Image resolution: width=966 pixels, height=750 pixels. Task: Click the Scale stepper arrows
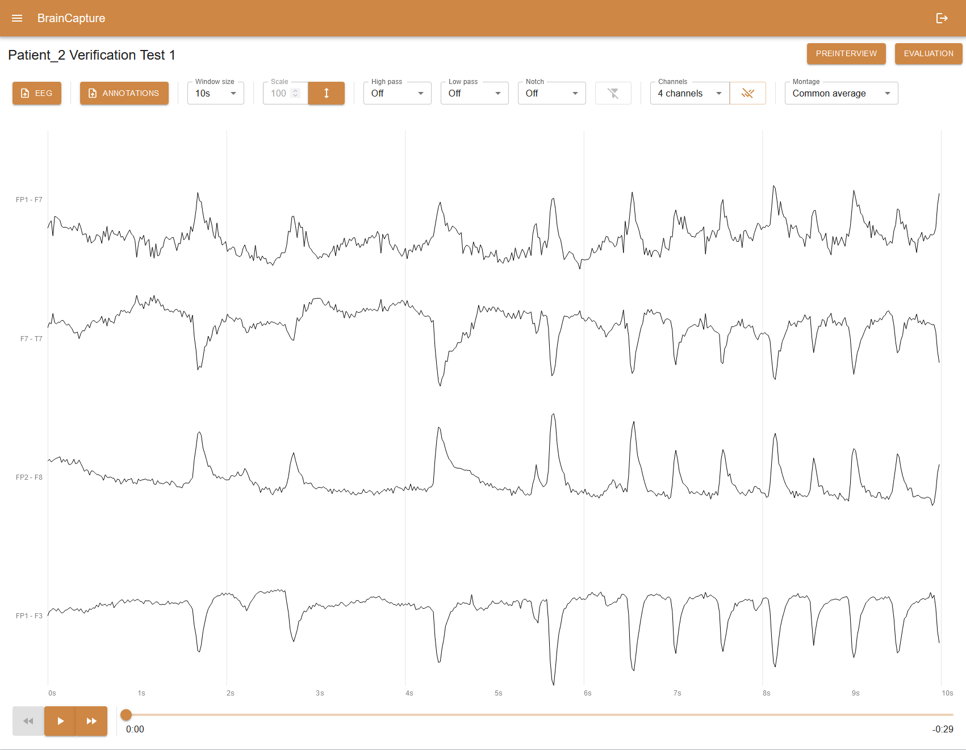(295, 93)
